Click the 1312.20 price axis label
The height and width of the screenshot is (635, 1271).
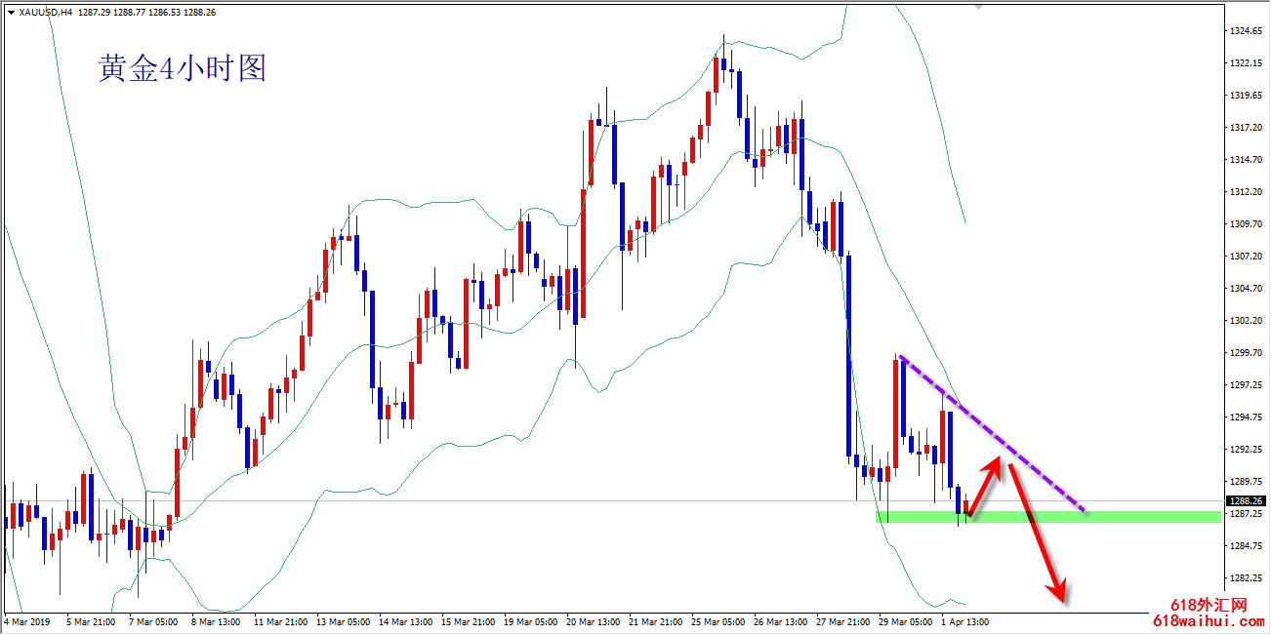tap(1245, 192)
